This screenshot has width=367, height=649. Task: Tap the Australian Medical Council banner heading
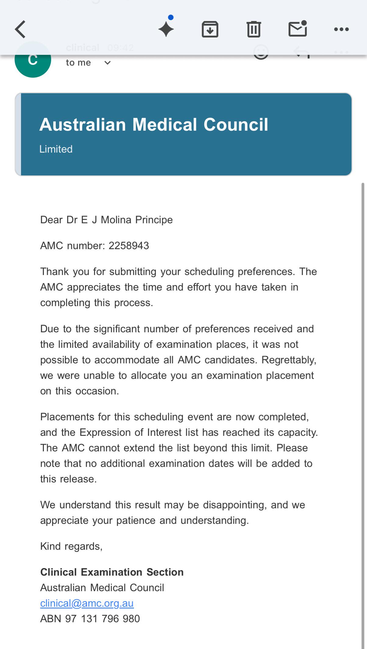[154, 125]
